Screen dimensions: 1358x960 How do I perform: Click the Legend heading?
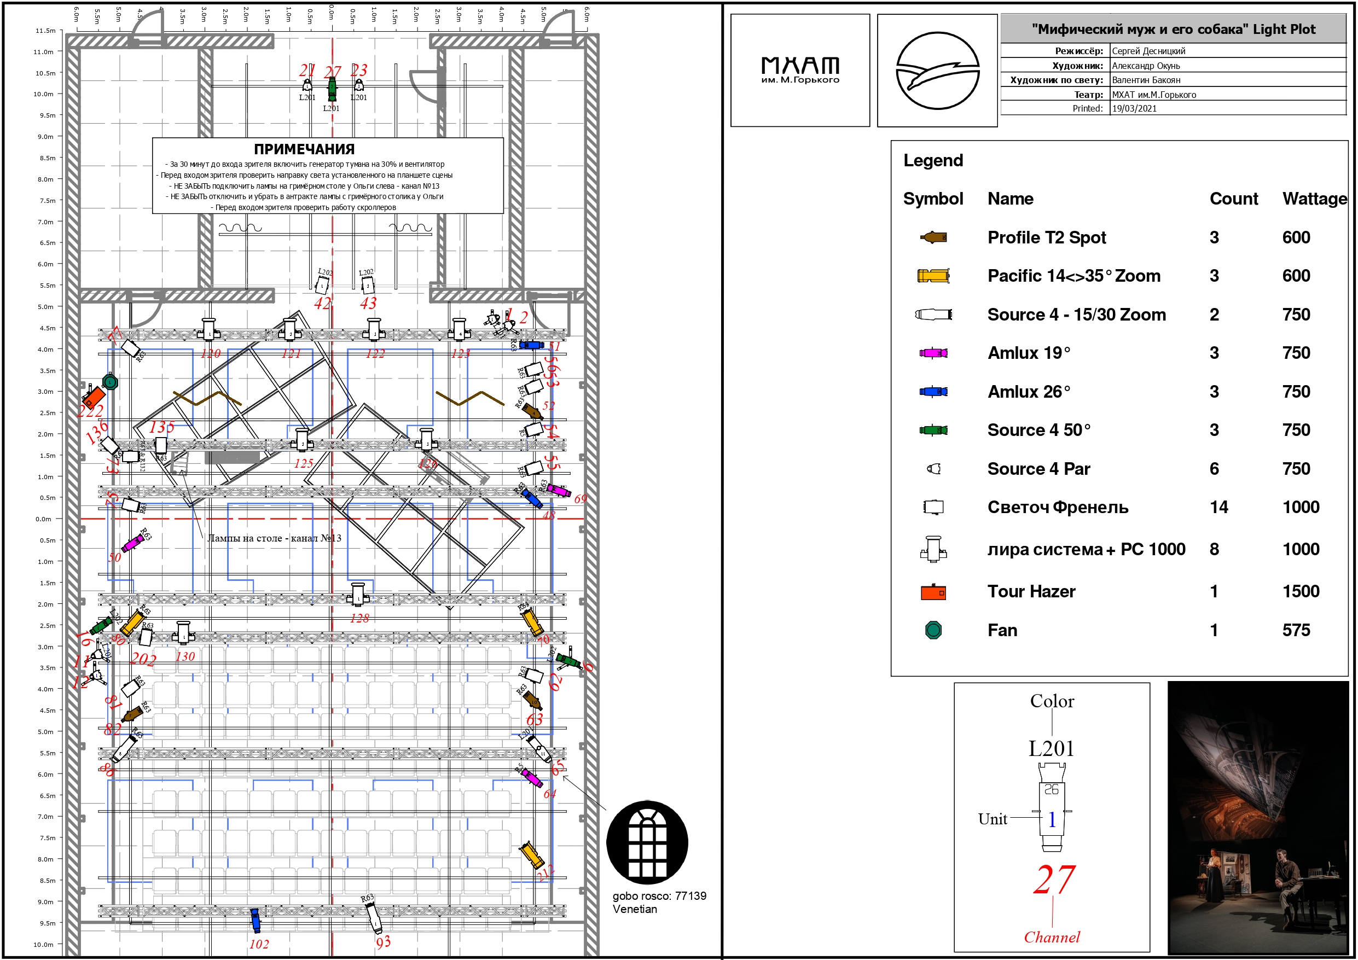(933, 160)
